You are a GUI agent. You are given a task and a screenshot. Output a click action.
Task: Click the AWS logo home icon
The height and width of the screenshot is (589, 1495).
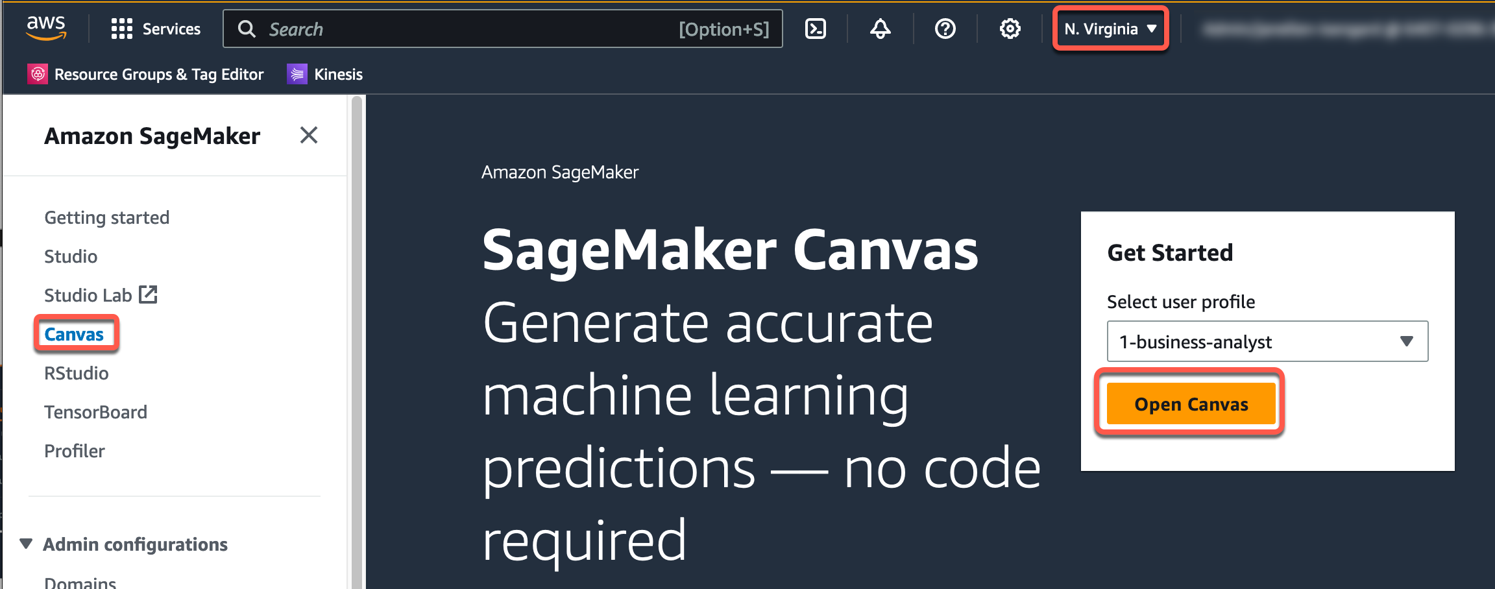pos(46,29)
